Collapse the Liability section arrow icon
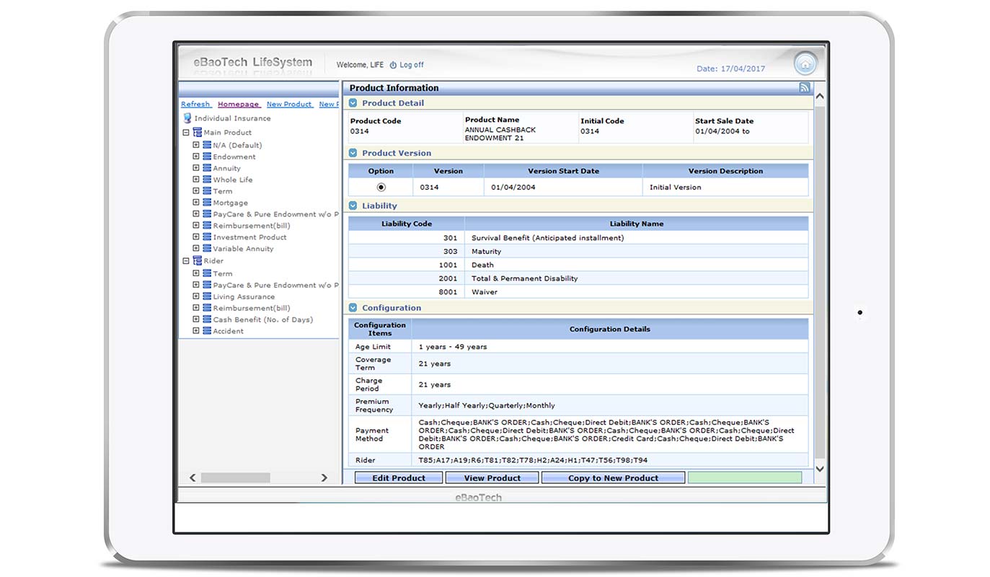 (353, 206)
